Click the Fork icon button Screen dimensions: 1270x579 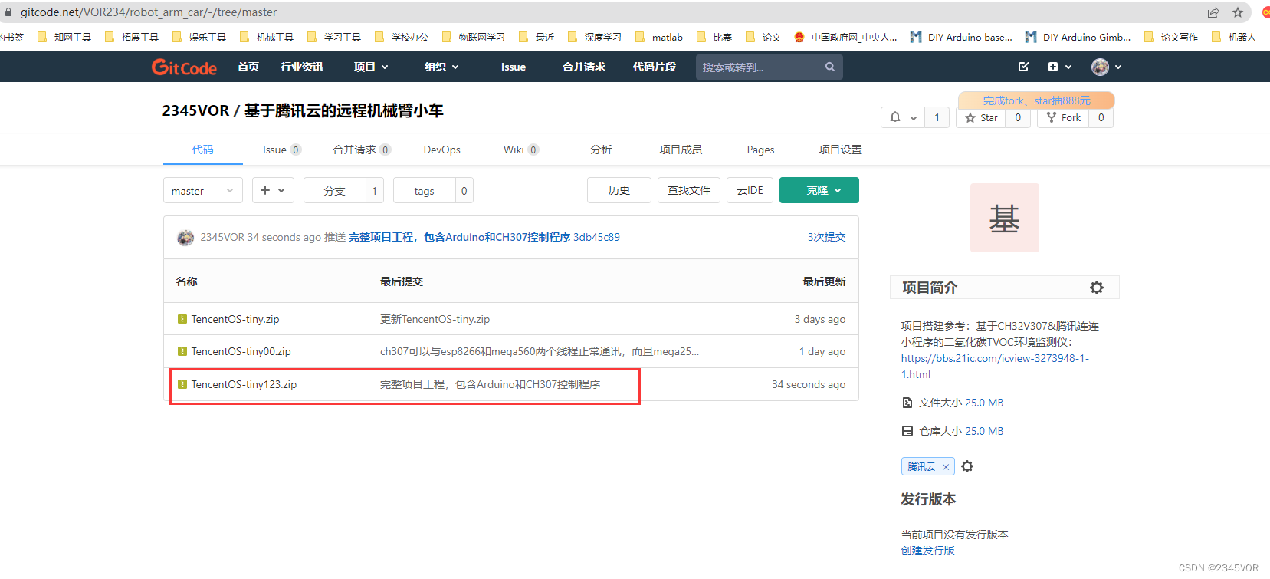point(1063,117)
